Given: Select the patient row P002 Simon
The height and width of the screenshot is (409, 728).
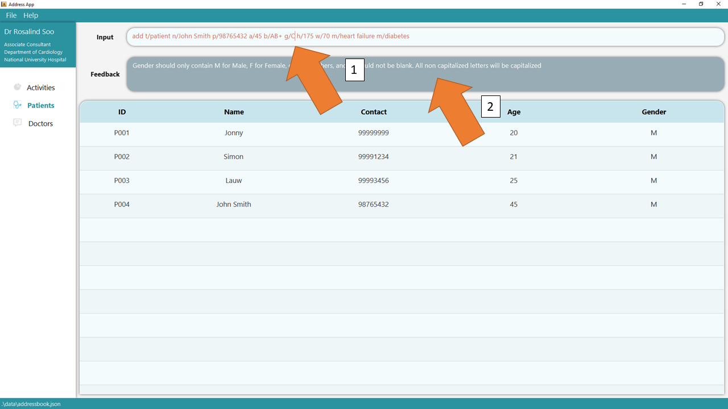Looking at the screenshot, I should click(234, 157).
